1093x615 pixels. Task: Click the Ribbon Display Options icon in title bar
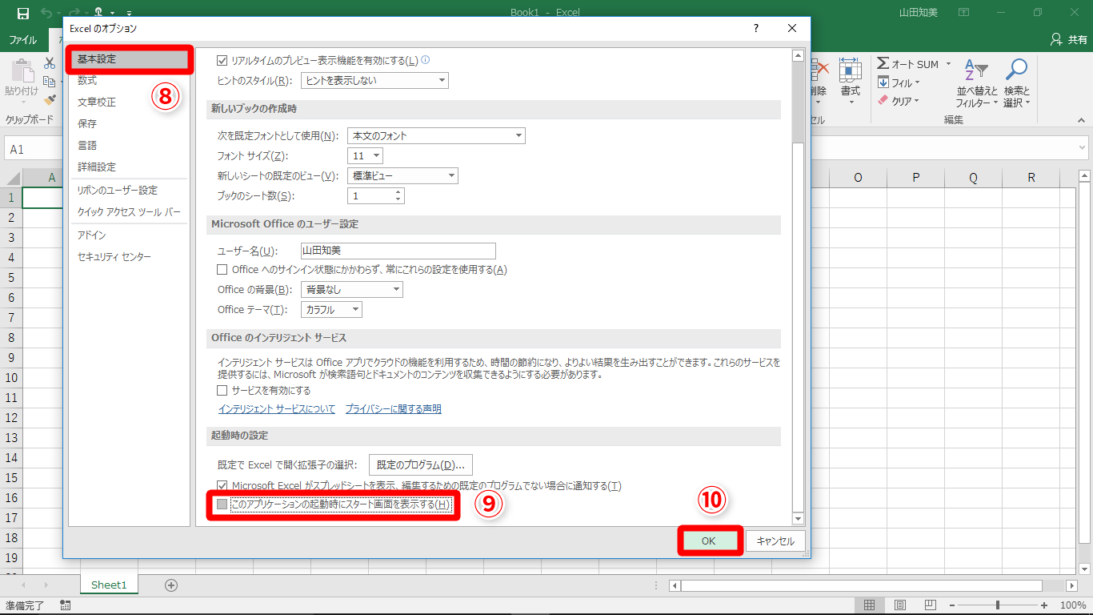point(963,13)
